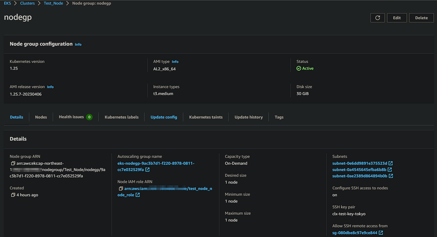Click the Health issues count badge
The image size is (437, 237).
pyautogui.click(x=89, y=117)
